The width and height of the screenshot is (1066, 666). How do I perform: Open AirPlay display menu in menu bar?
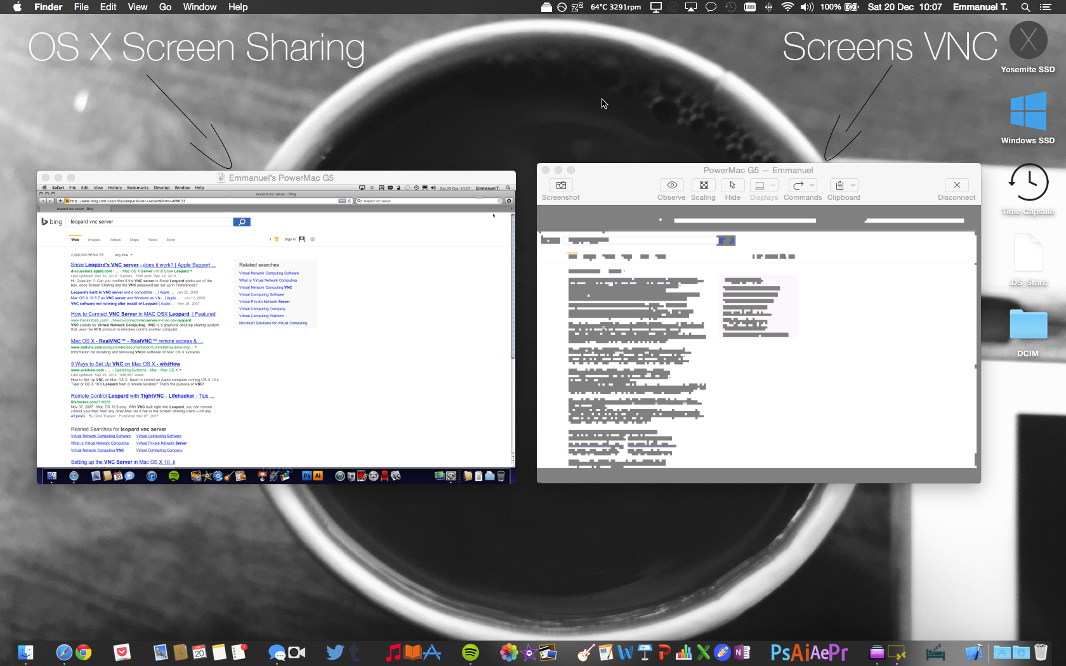tap(692, 7)
